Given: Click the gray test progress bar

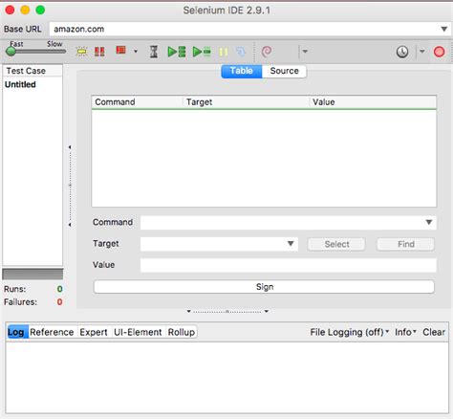Looking at the screenshot, I should (32, 275).
